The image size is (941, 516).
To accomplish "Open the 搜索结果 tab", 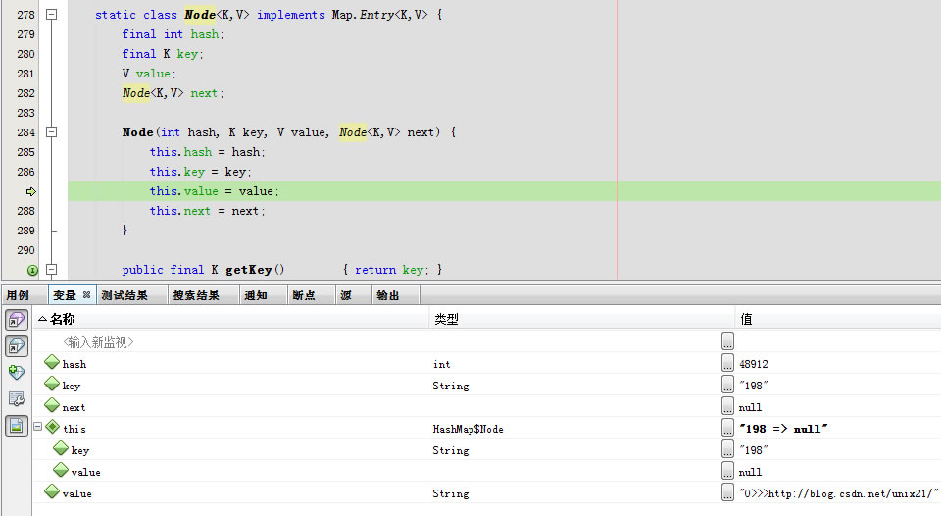I will (196, 295).
